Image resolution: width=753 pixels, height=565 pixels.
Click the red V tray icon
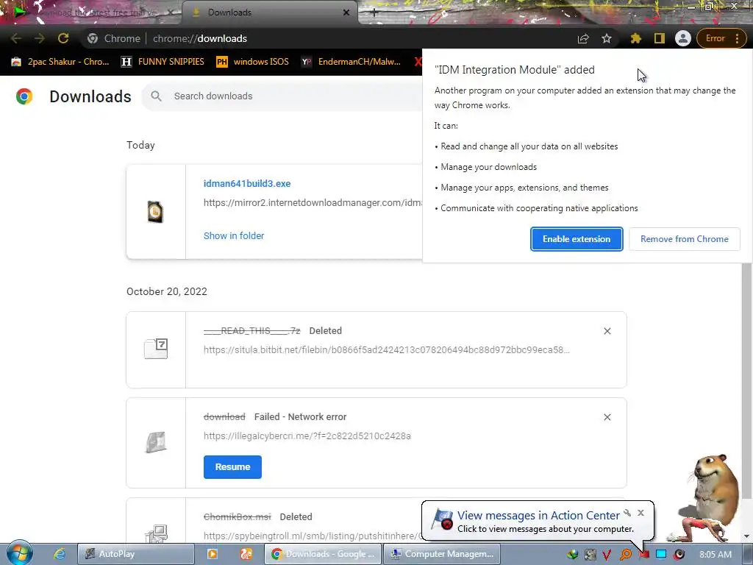pyautogui.click(x=607, y=555)
